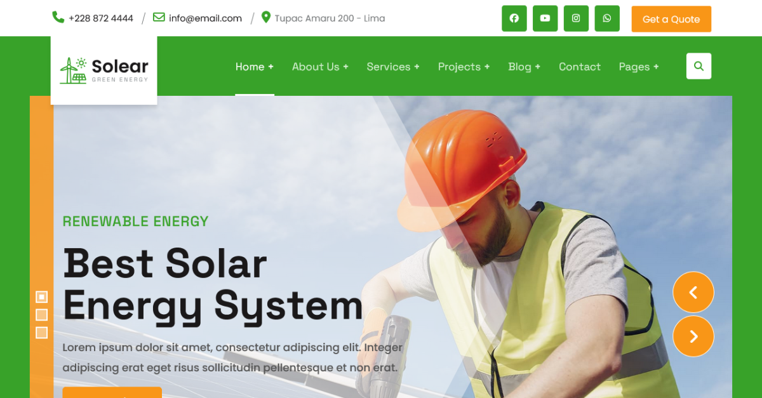Click the search magnifier icon
Screen dimensions: 762x398
pyautogui.click(x=698, y=66)
